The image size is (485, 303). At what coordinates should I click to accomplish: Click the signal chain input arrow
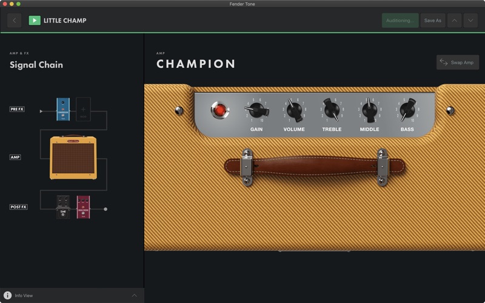click(x=41, y=112)
